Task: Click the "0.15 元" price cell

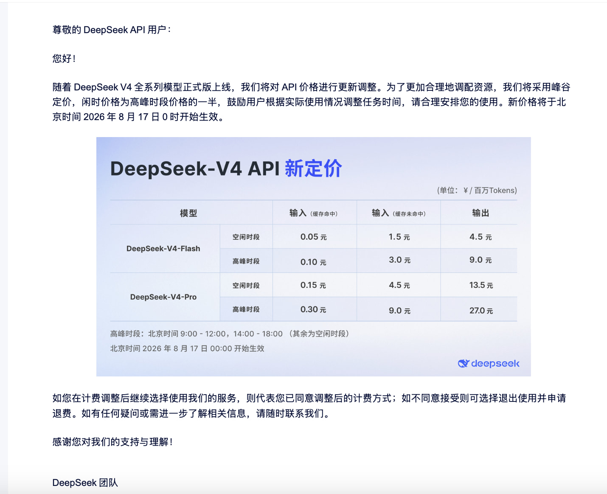Action: (313, 285)
